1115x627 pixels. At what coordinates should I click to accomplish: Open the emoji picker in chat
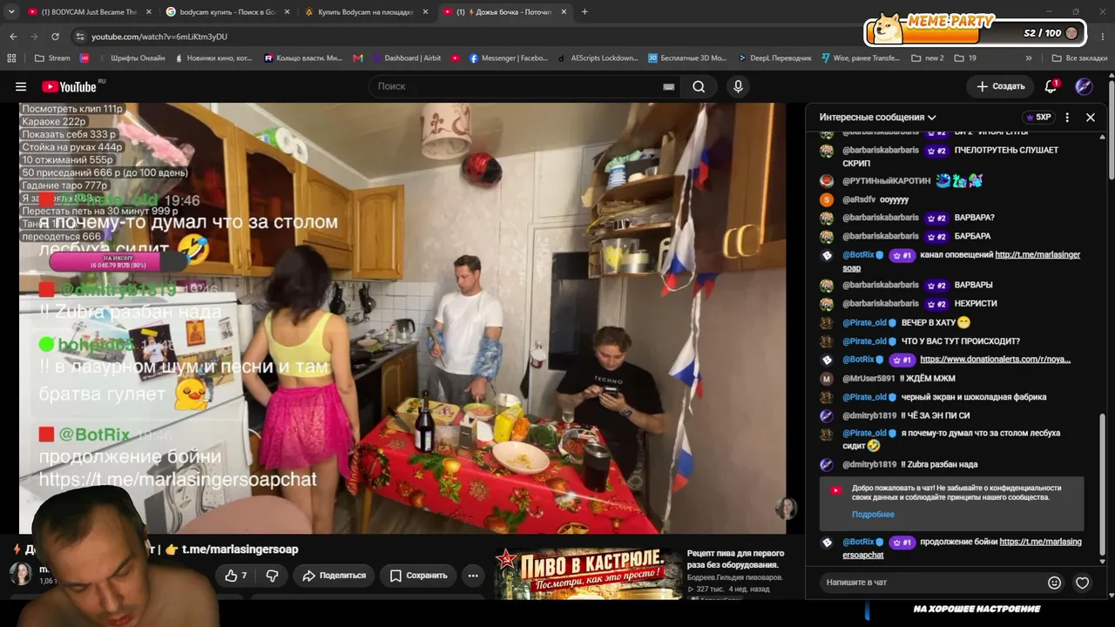point(1054,583)
